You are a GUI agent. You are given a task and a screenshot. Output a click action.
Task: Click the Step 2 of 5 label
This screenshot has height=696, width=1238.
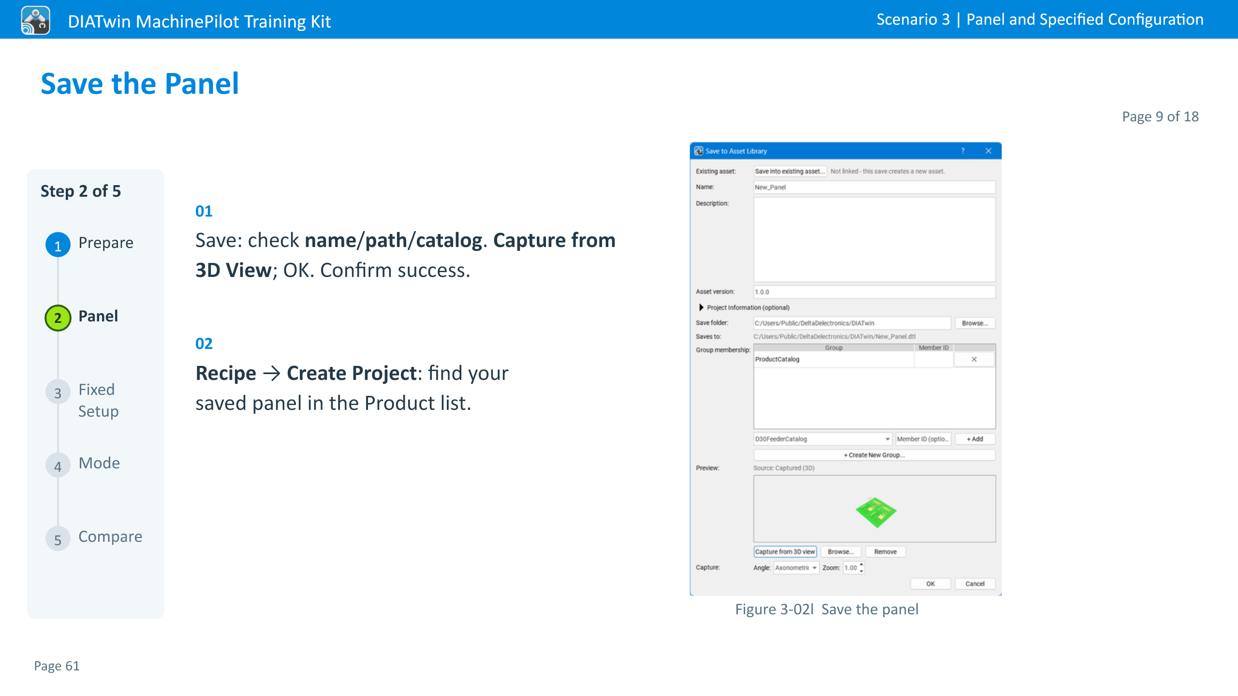81,191
